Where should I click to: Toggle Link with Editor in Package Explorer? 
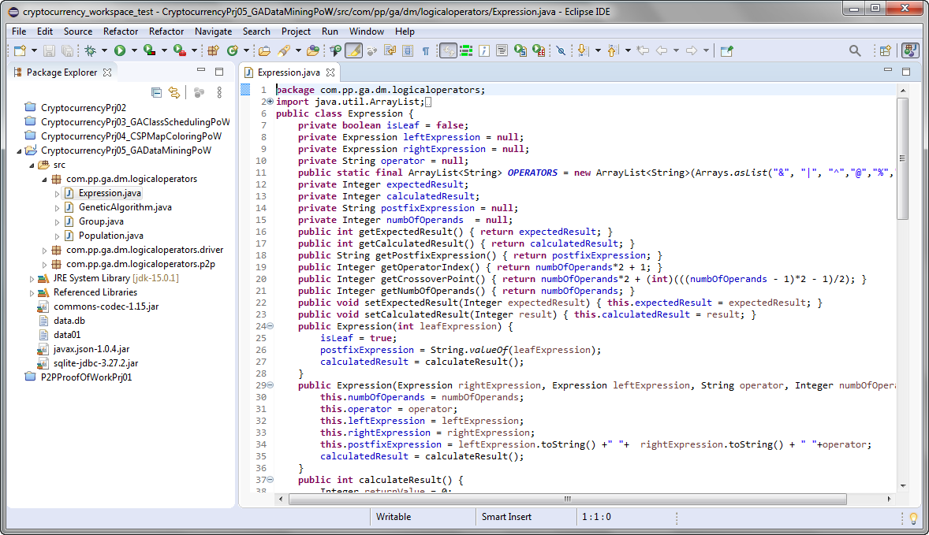click(x=174, y=92)
